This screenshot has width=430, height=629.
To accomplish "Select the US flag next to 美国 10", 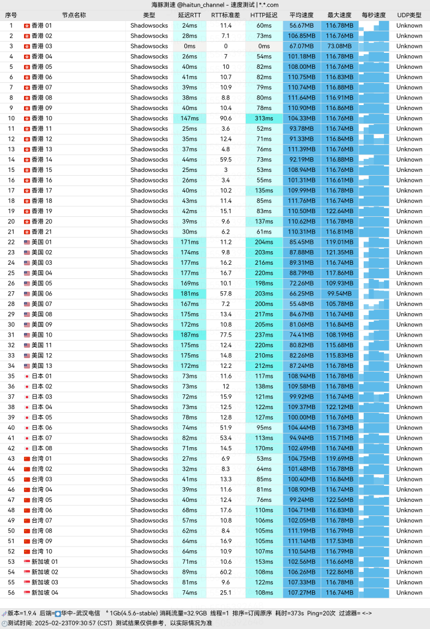I will click(x=27, y=335).
